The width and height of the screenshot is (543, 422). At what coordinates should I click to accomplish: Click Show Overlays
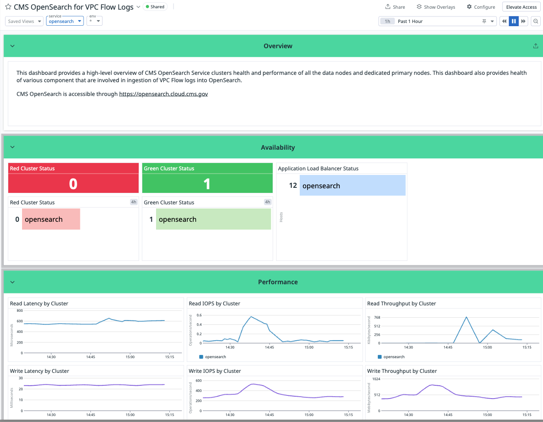[436, 7]
